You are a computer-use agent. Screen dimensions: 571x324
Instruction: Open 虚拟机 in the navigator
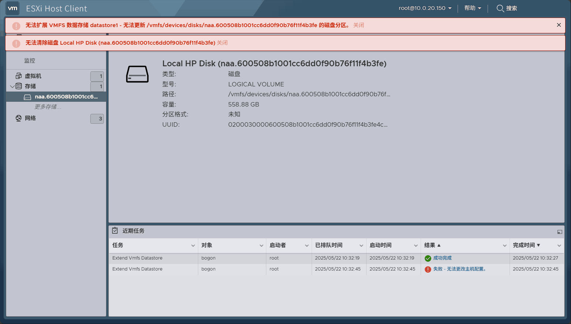(33, 76)
